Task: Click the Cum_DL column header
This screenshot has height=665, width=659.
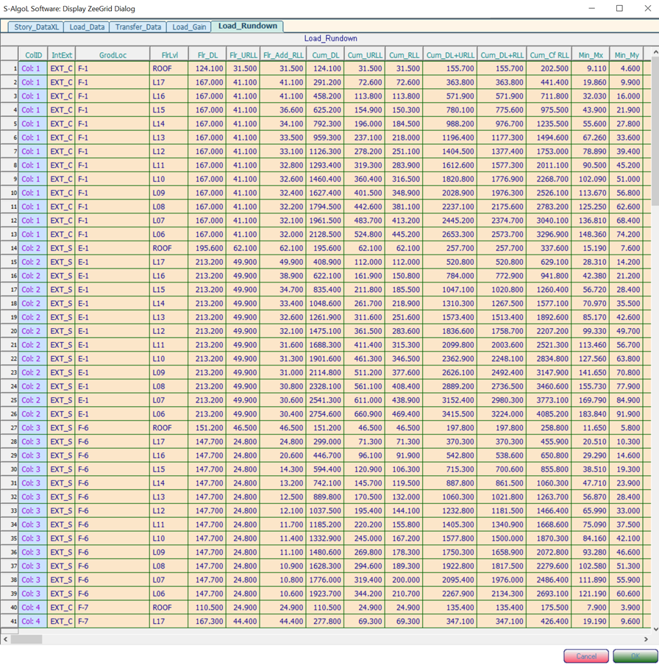Action: [325, 54]
